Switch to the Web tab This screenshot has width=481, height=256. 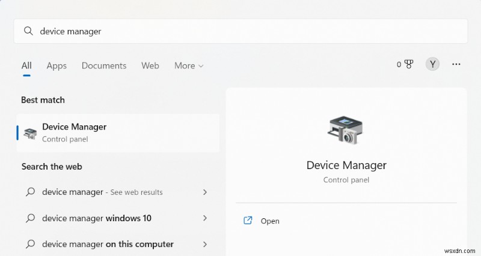[x=150, y=65]
